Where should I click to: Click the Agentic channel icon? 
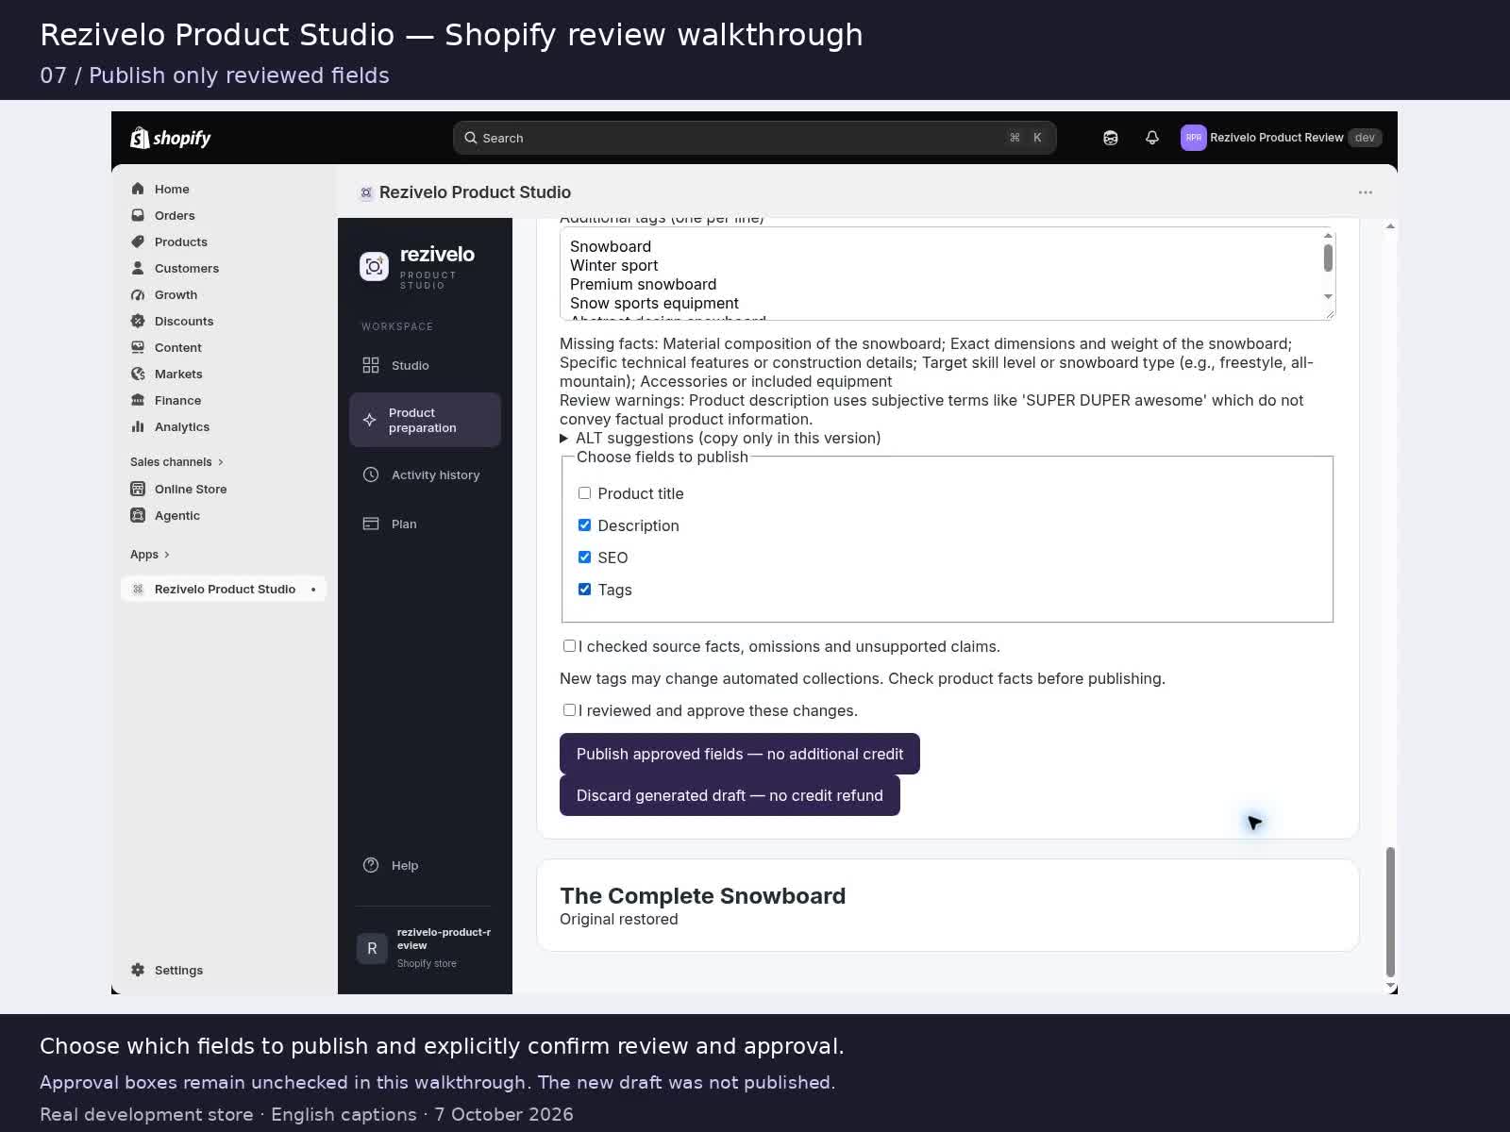point(138,515)
